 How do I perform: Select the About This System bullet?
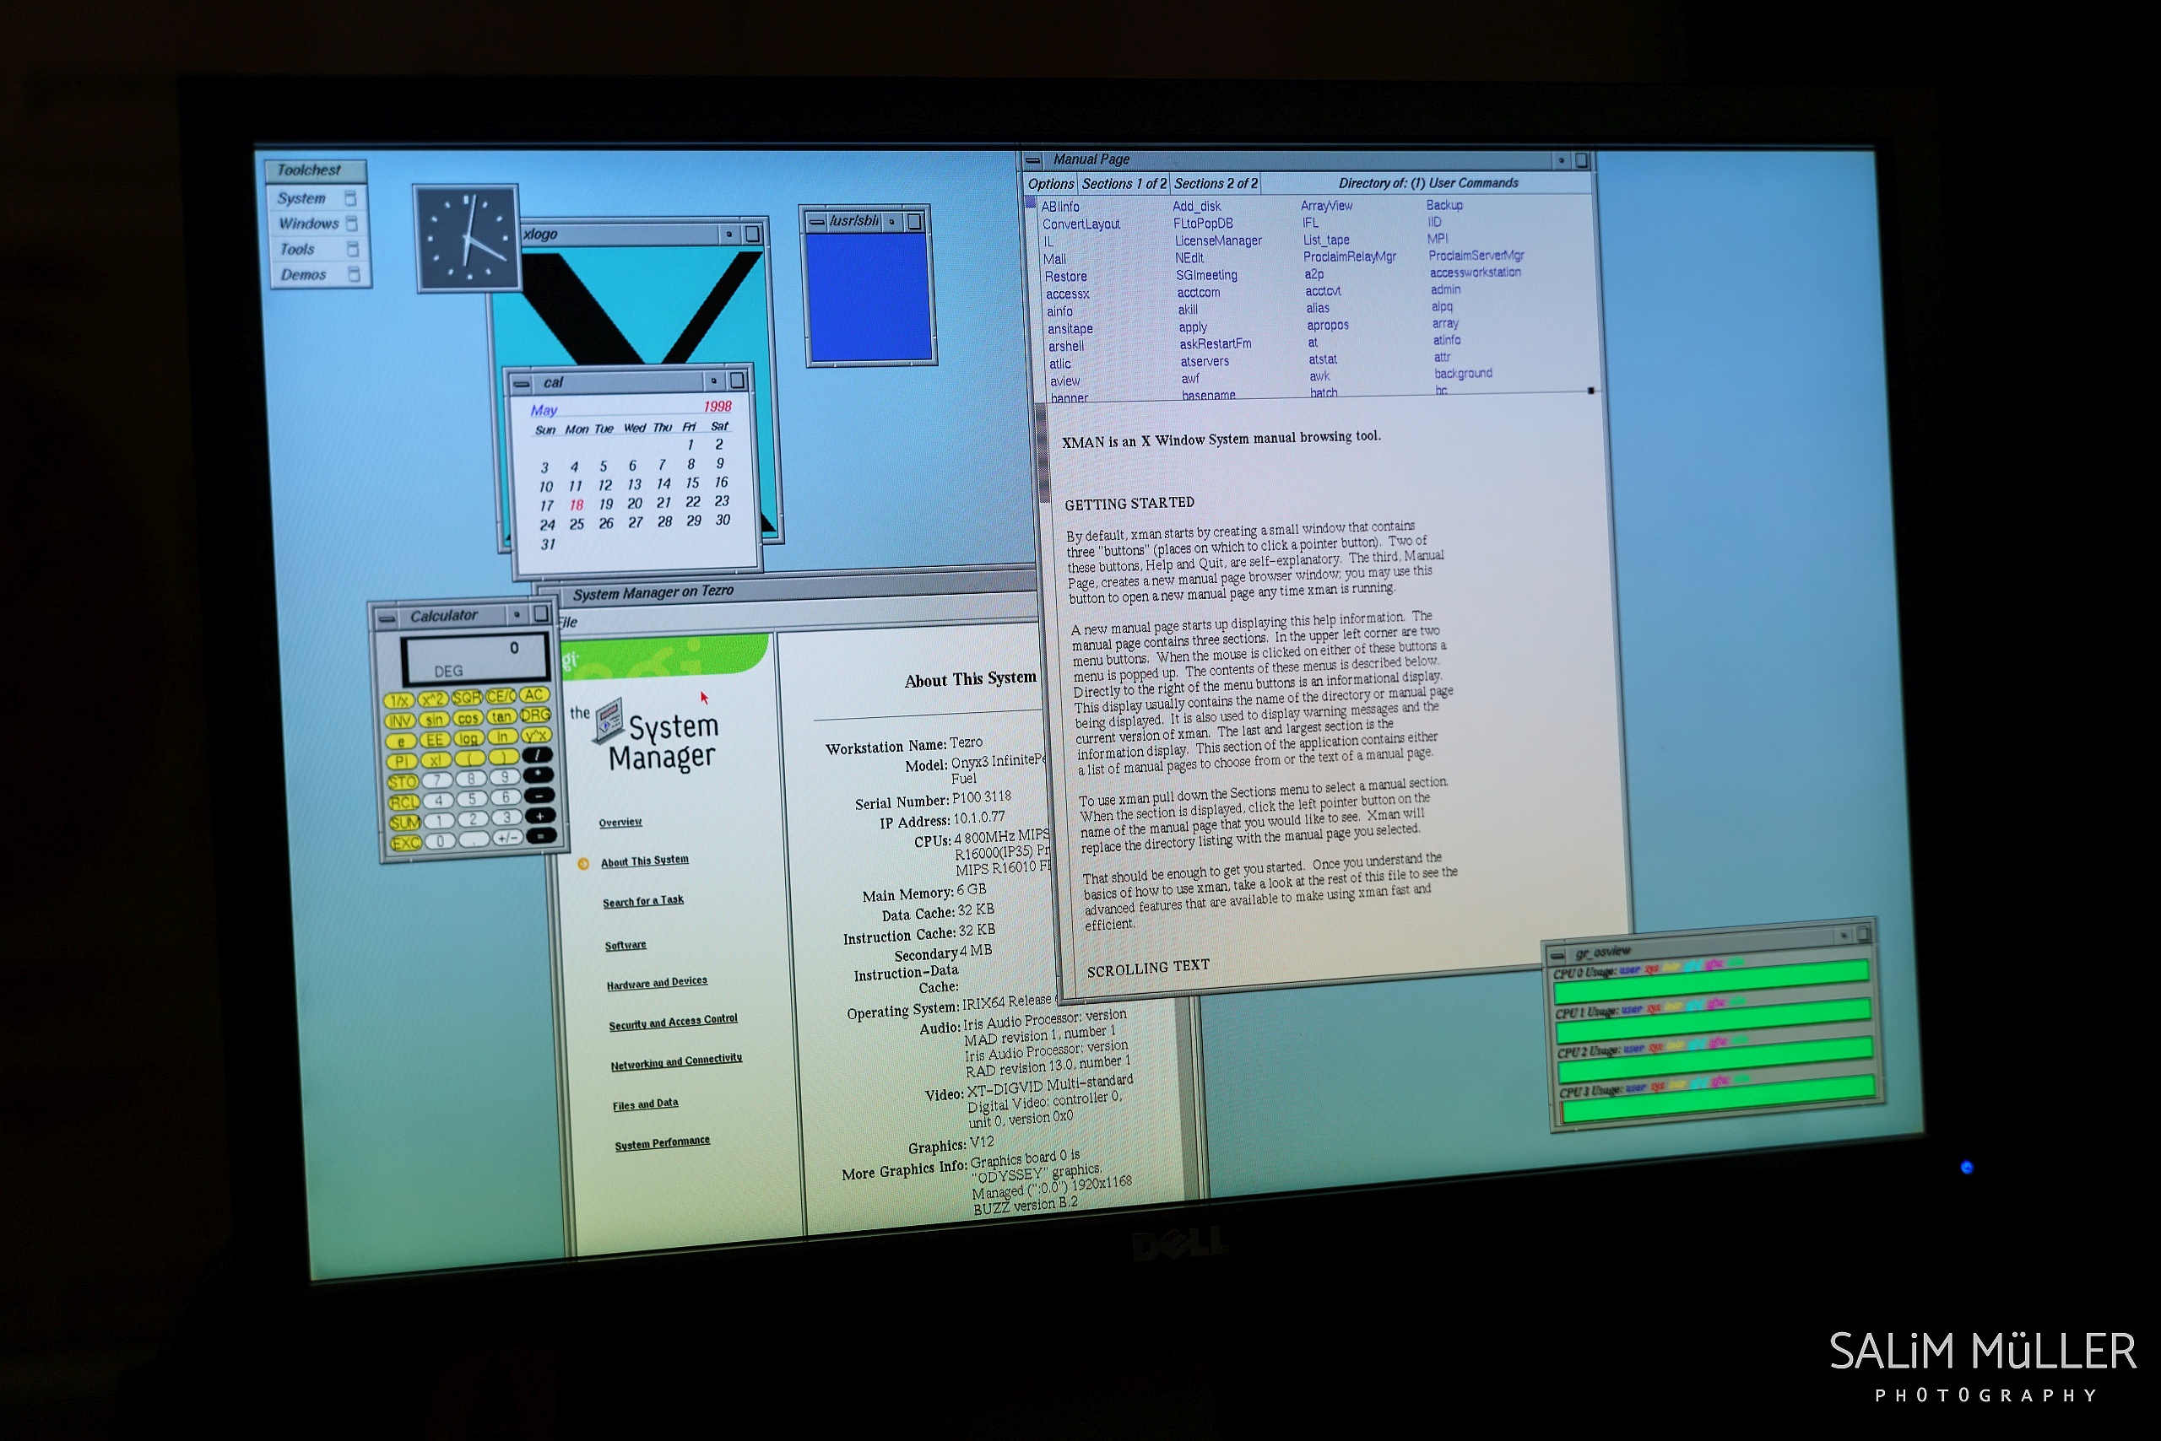pos(583,864)
